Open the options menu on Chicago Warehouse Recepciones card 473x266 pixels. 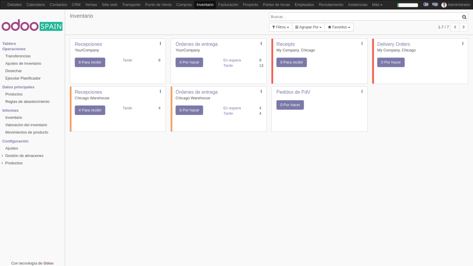click(160, 91)
